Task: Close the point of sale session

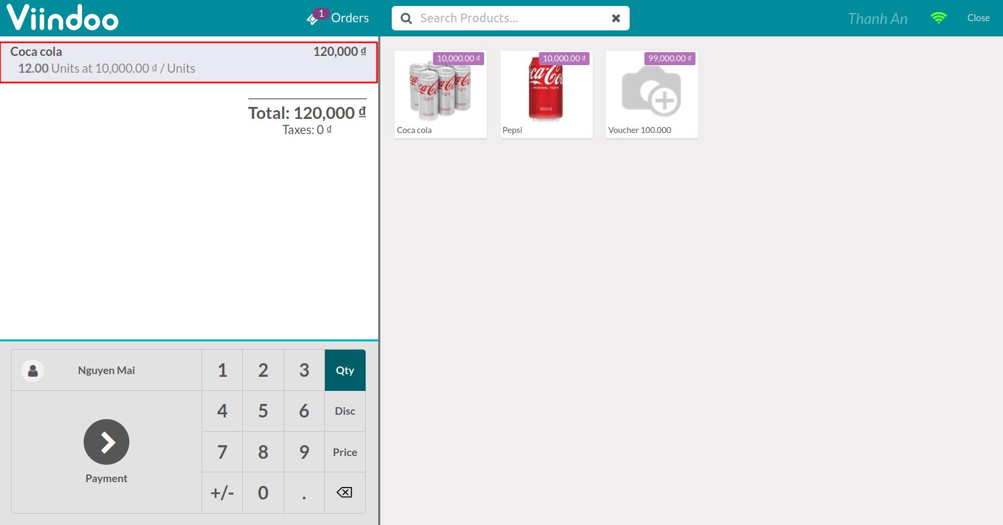Action: point(978,18)
